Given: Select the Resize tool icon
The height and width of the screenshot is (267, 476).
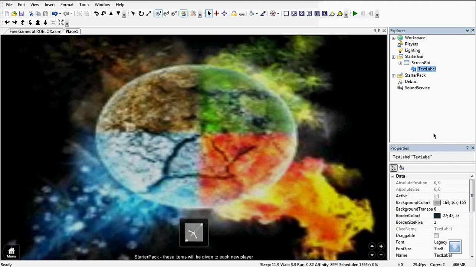Looking at the screenshot, I should [x=149, y=14].
